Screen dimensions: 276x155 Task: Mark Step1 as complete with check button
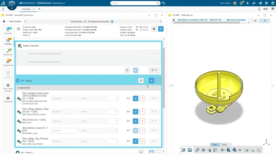click(152, 80)
